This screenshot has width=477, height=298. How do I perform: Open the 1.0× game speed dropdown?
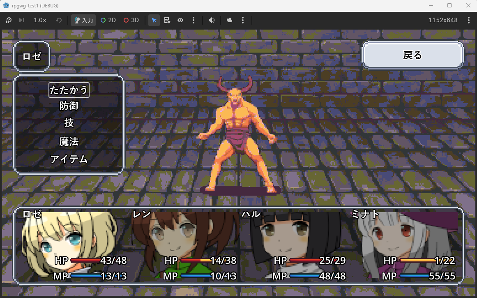(40, 20)
